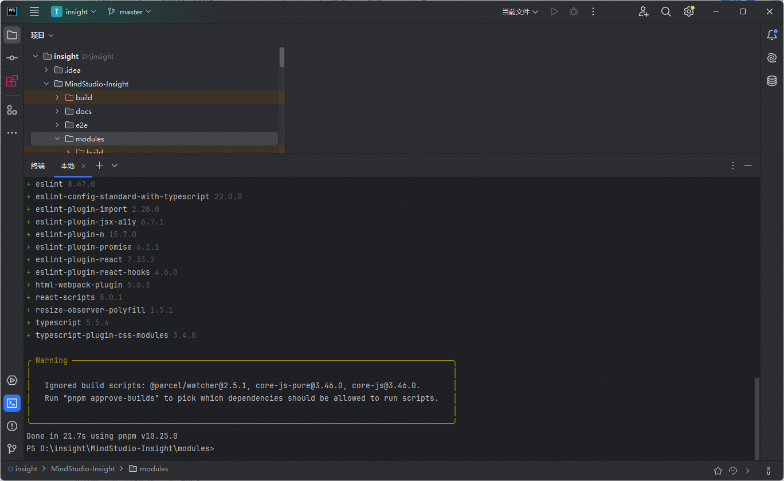784x481 pixels.
Task: Open the Commit tool window
Action: pos(12,58)
